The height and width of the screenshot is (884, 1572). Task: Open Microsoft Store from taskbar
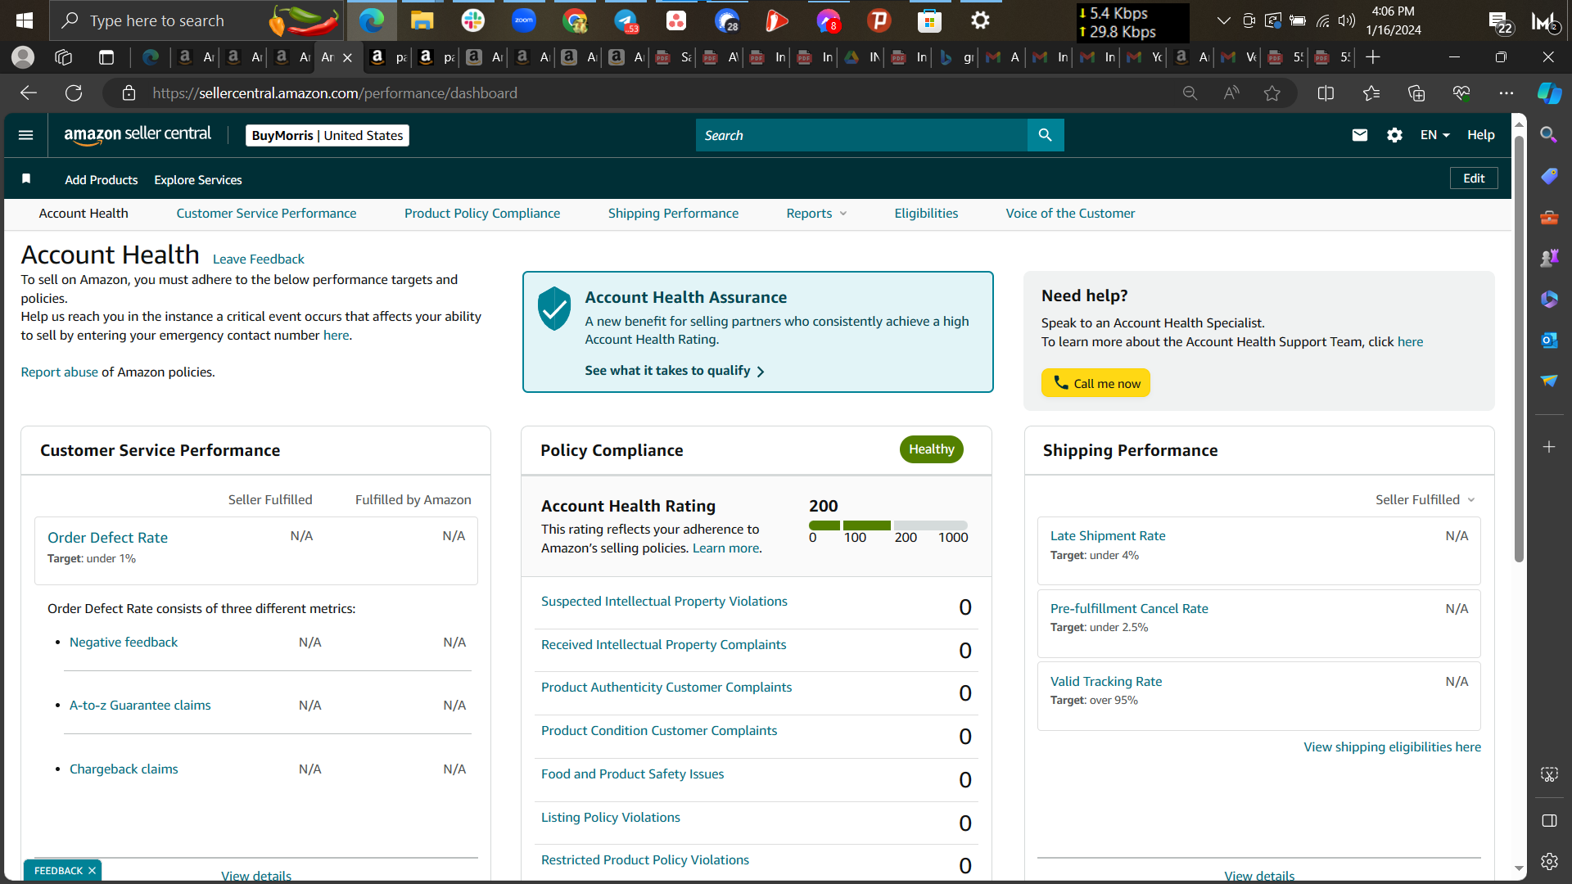click(x=930, y=20)
